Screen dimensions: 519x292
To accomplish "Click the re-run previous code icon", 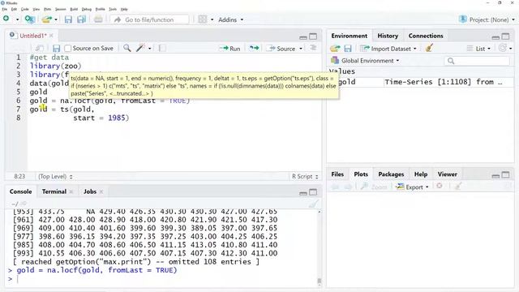I will (254, 49).
